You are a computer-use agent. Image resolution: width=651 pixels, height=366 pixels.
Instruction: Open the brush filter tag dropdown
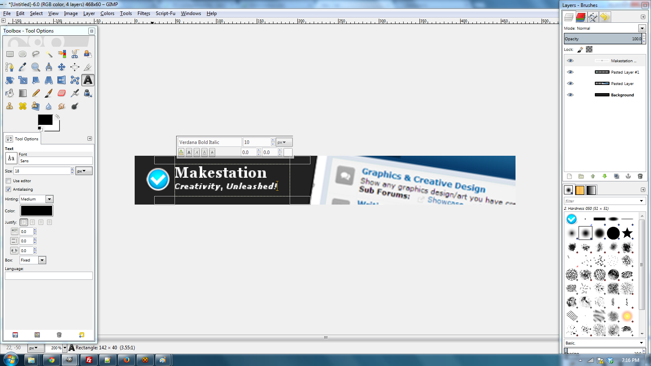(642, 201)
